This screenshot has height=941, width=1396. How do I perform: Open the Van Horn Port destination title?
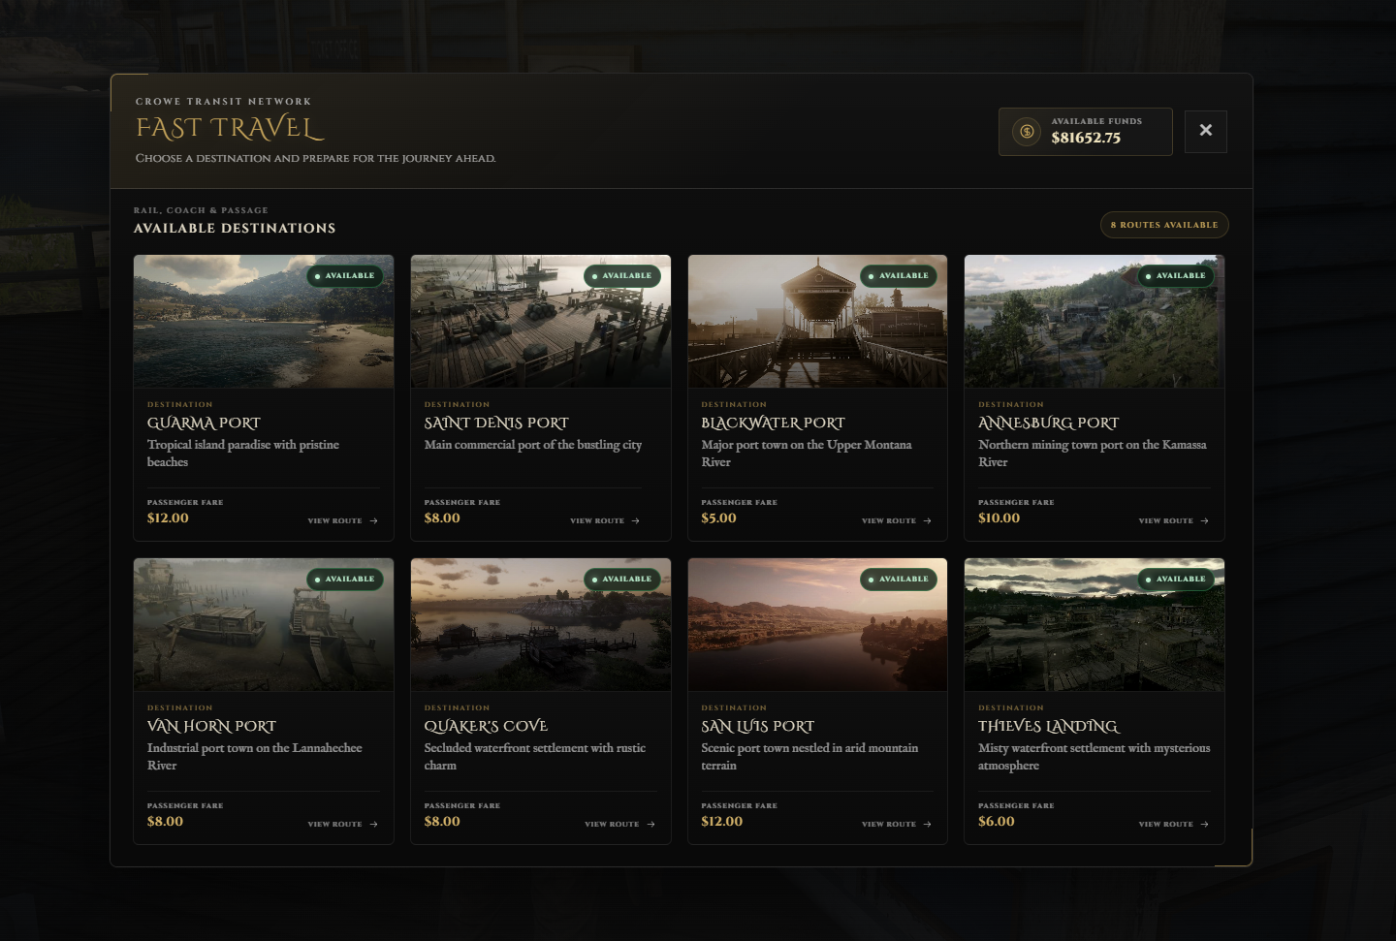(x=211, y=726)
